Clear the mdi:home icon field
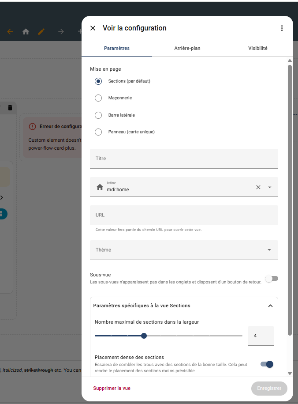Screen dimensions: 298x404 (x=258, y=187)
